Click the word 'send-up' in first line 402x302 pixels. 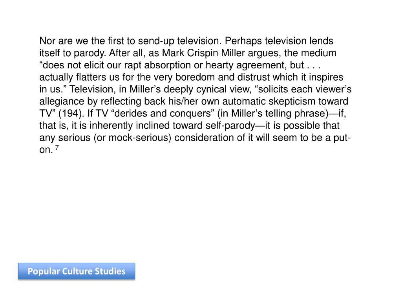156,41
